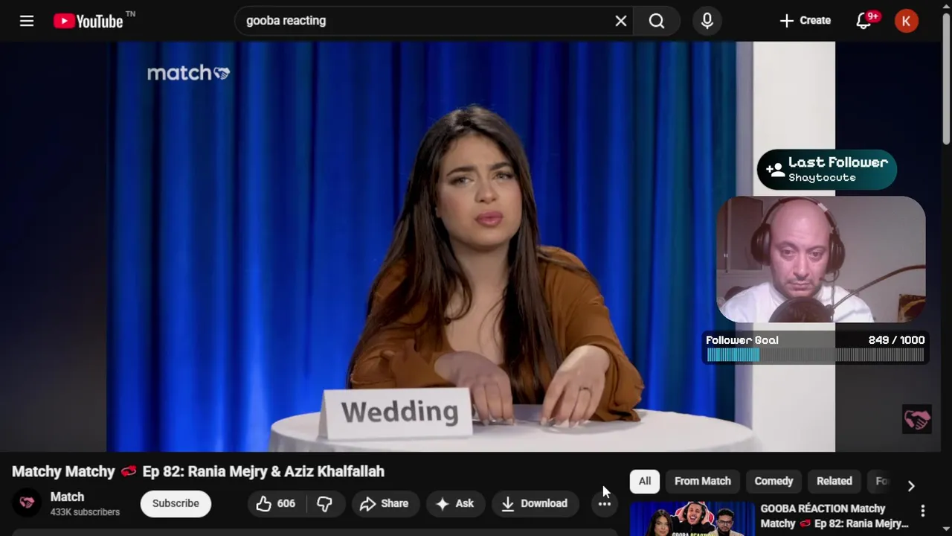This screenshot has height=536, width=952.
Task: Open options for GOOBA RÉACTION video
Action: click(x=923, y=511)
